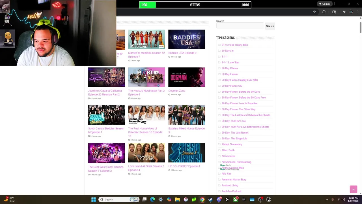Open Dogman Zeus title link
Viewport: 362px width, 204px height.
(176, 91)
